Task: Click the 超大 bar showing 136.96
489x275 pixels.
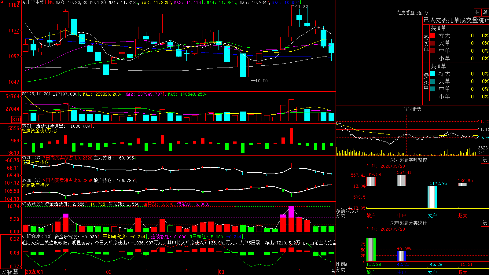Action: coord(463,184)
